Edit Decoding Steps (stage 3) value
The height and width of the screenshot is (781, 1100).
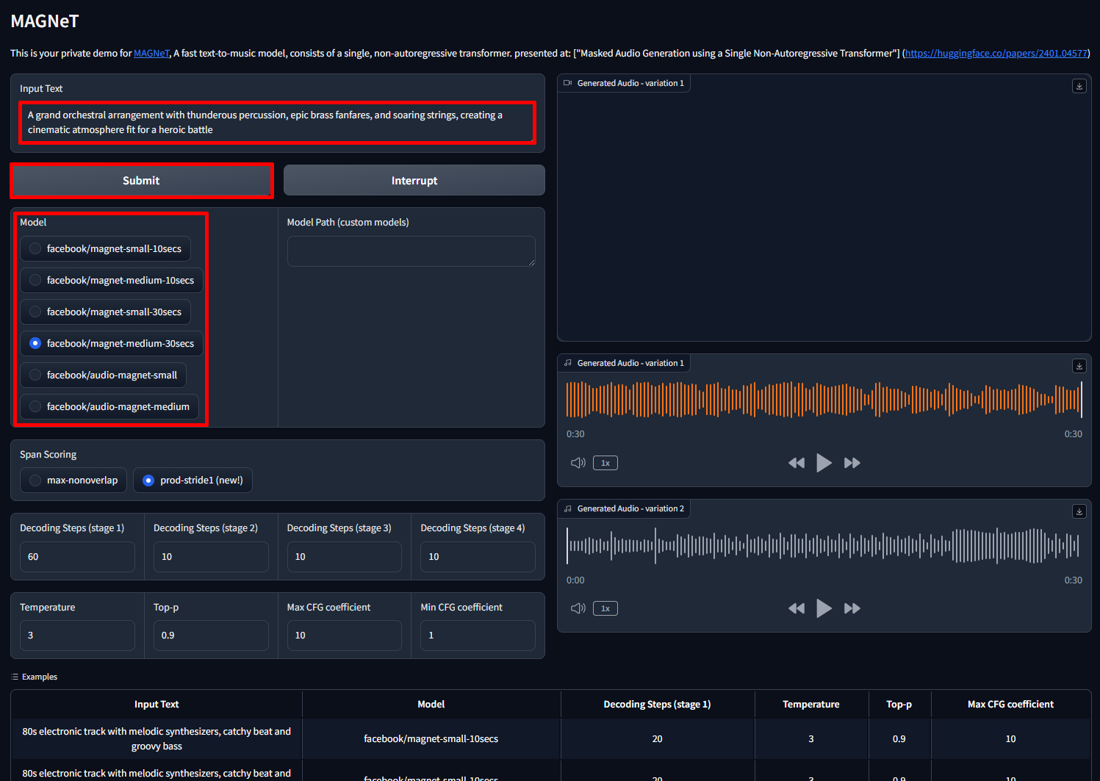click(x=344, y=557)
